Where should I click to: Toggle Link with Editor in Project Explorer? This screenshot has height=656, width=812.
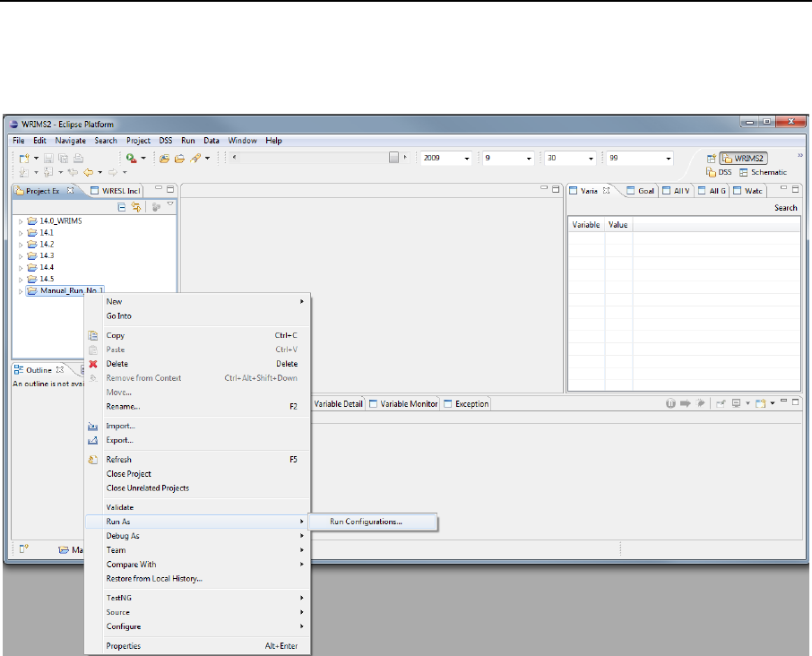coord(136,207)
